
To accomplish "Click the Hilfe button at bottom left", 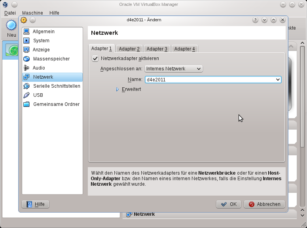I will (x=36, y=204).
